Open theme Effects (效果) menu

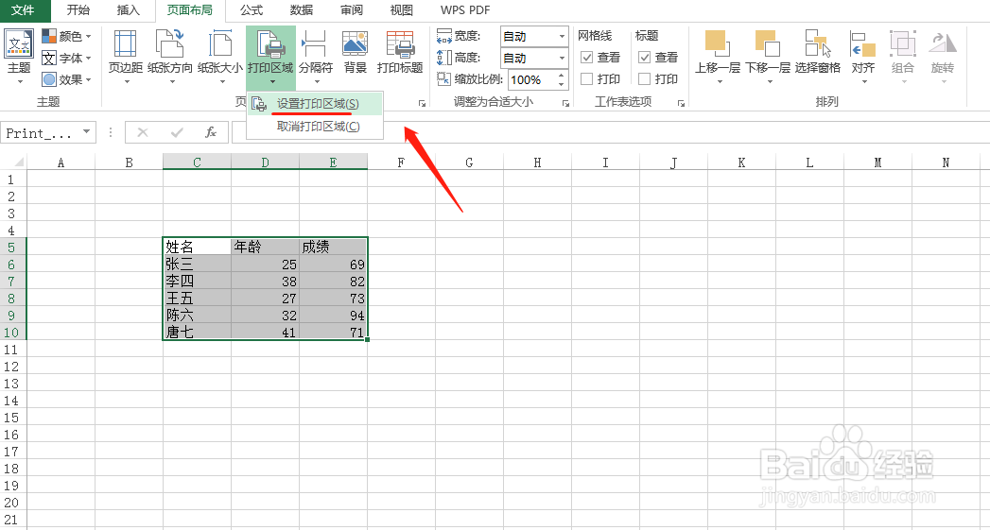coord(66,79)
